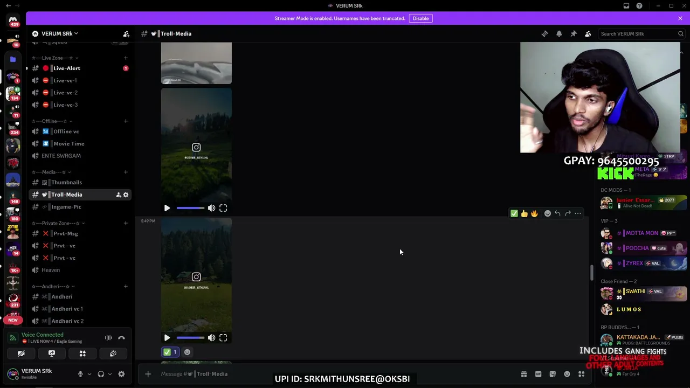
Task: Open user settings gear
Action: pyautogui.click(x=121, y=374)
